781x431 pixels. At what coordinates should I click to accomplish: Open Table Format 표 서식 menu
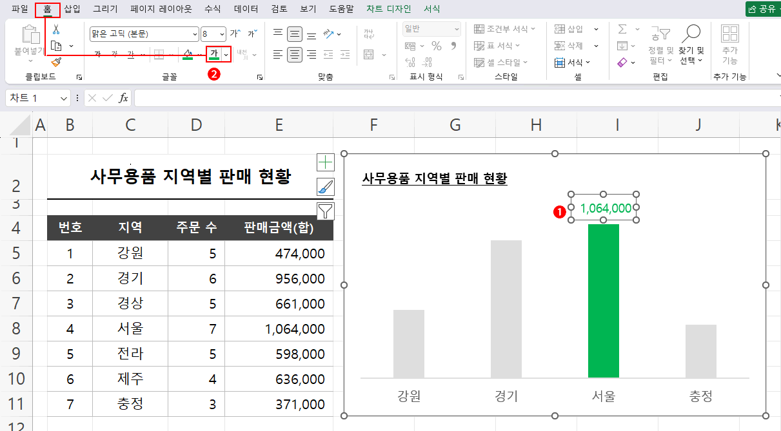(x=497, y=46)
